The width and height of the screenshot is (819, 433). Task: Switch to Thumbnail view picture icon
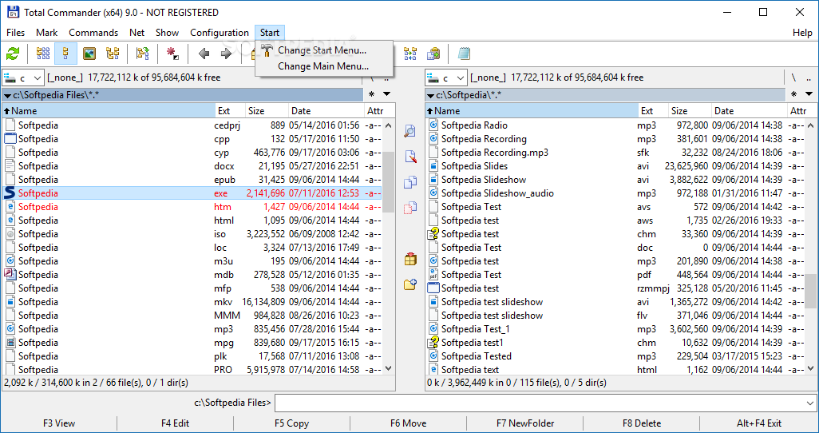click(x=89, y=54)
